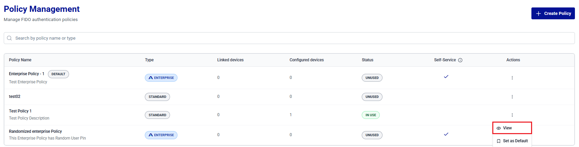Focus the policy name search field

(289, 38)
